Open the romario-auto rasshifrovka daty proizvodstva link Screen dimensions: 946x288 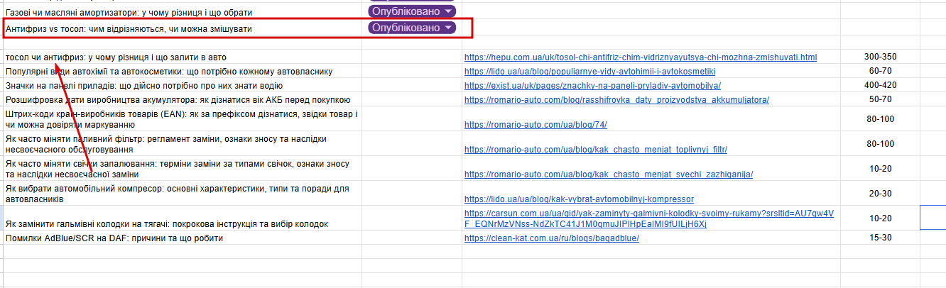coord(616,99)
